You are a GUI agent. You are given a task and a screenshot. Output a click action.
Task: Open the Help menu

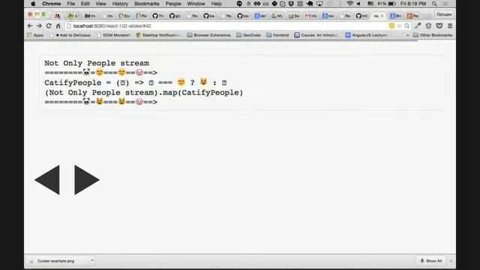click(x=217, y=4)
